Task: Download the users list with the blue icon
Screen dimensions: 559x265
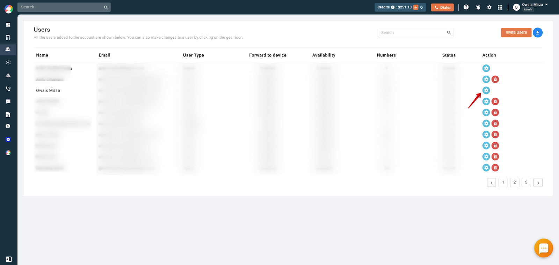Action: click(x=538, y=32)
